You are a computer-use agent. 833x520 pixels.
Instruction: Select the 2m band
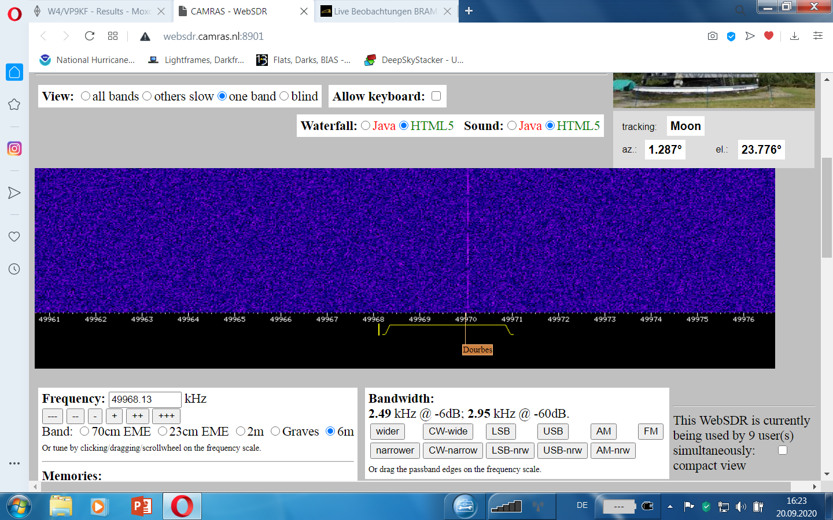click(241, 431)
